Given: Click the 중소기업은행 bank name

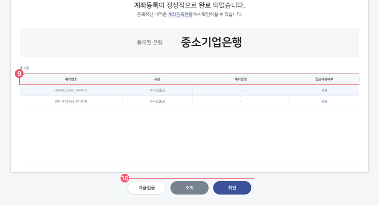Looking at the screenshot, I should pyautogui.click(x=211, y=42).
